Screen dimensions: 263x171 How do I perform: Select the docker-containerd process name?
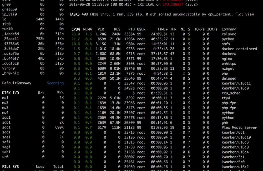pos(239,49)
